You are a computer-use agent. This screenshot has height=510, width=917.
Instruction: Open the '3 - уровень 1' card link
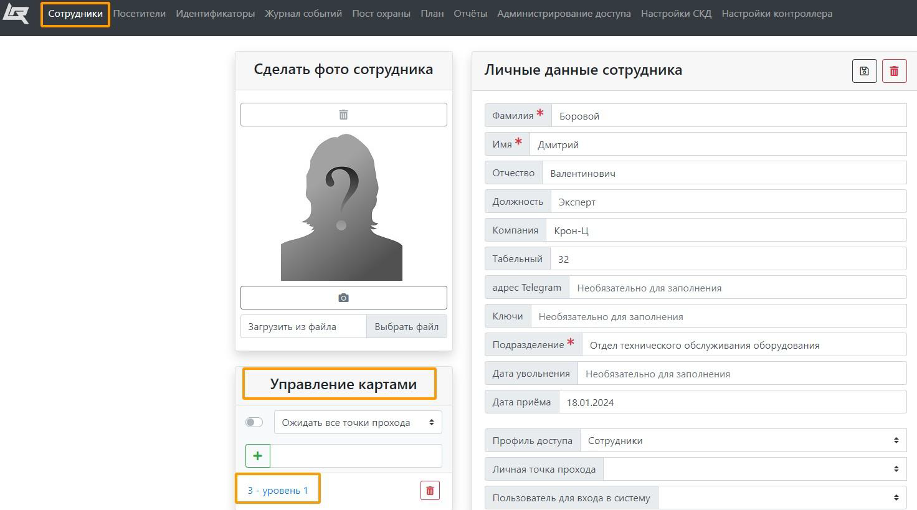pyautogui.click(x=278, y=491)
